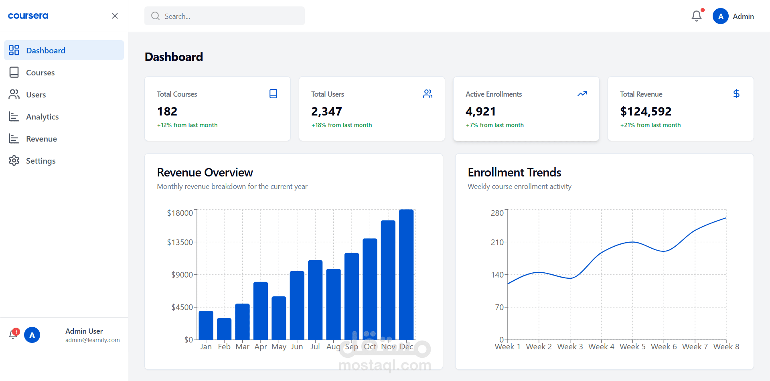The height and width of the screenshot is (381, 770).
Task: Click the Admin name in the header
Action: click(x=743, y=16)
